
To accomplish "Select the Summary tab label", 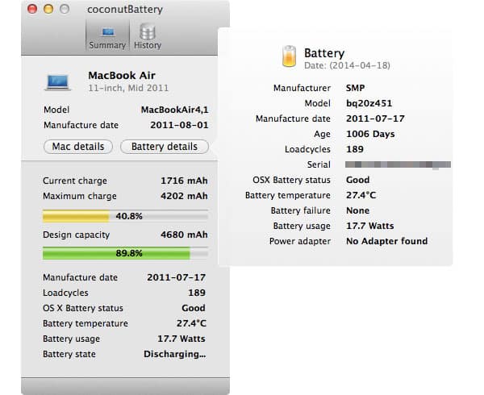I will pyautogui.click(x=107, y=46).
